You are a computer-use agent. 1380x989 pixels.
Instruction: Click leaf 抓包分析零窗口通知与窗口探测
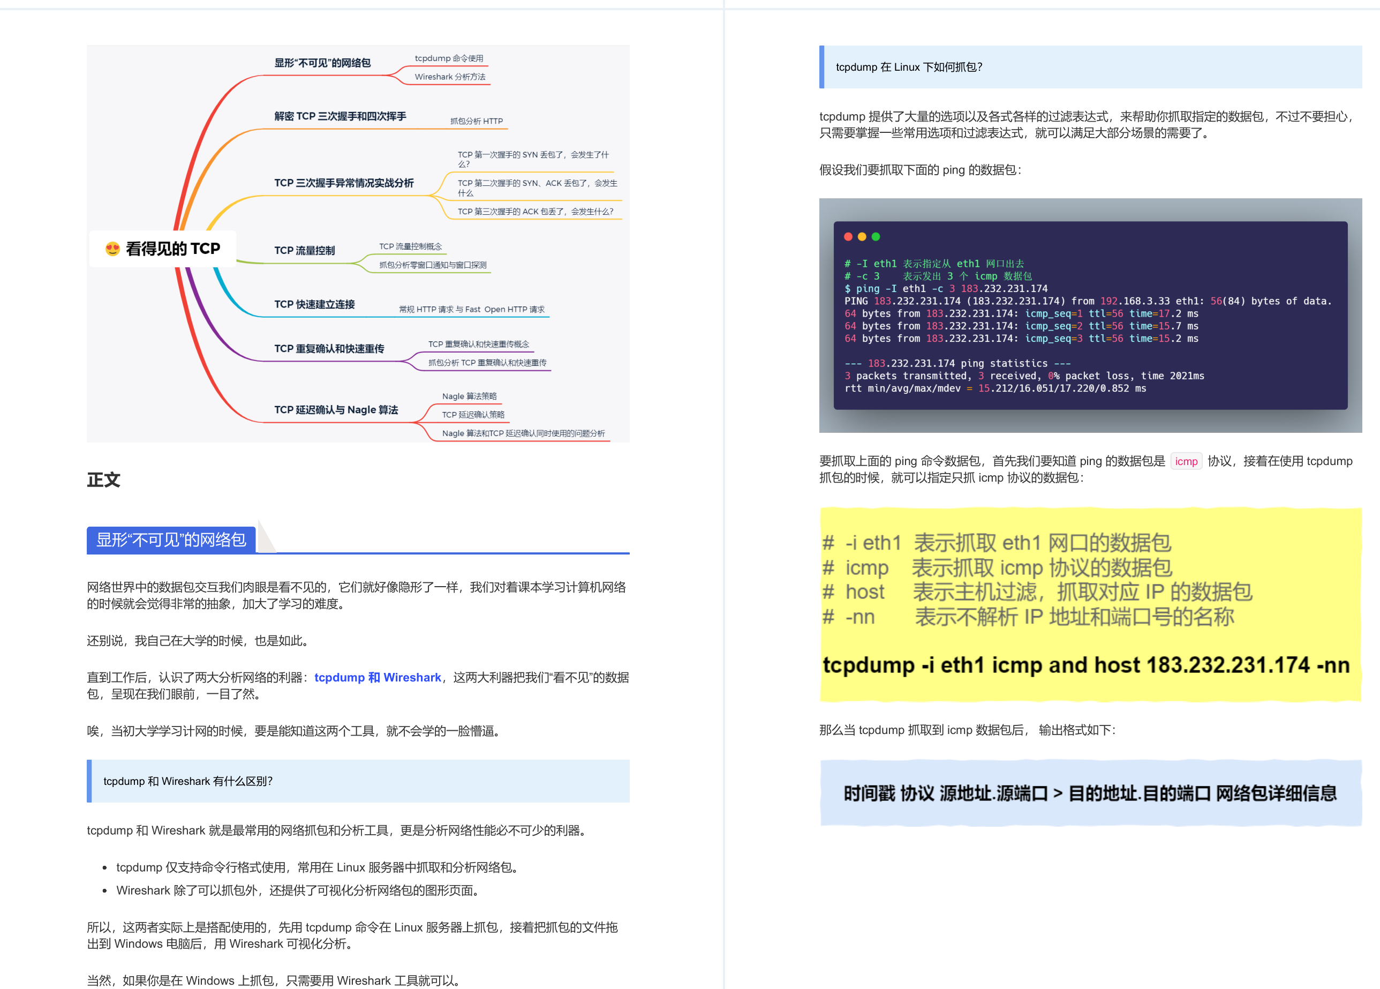pyautogui.click(x=433, y=265)
